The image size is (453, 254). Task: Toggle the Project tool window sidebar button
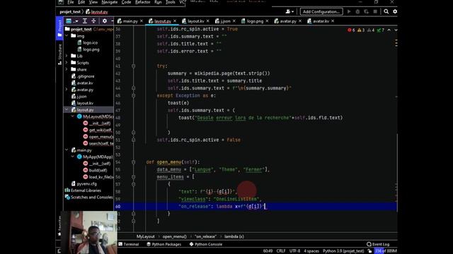(59, 28)
